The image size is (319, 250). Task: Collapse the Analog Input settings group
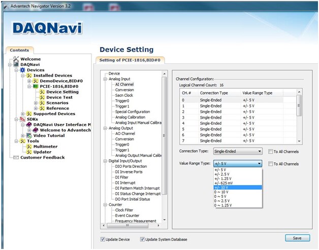pyautogui.click(x=105, y=79)
